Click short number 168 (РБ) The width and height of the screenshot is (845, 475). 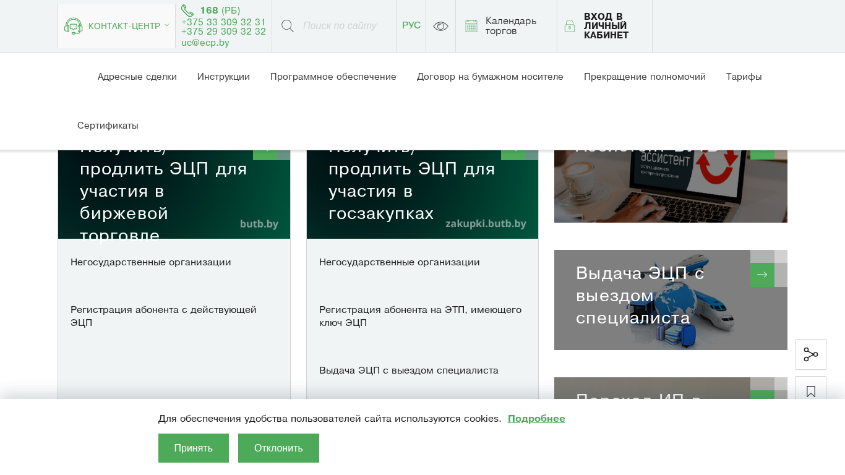coord(220,11)
